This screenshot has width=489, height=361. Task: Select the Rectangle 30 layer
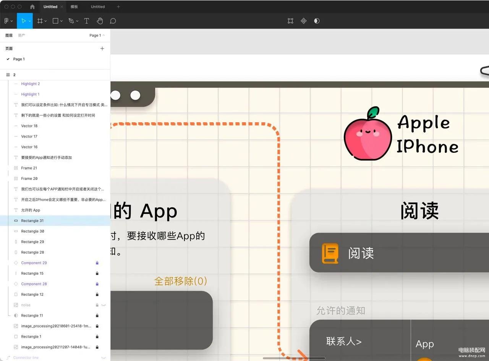[32, 231]
